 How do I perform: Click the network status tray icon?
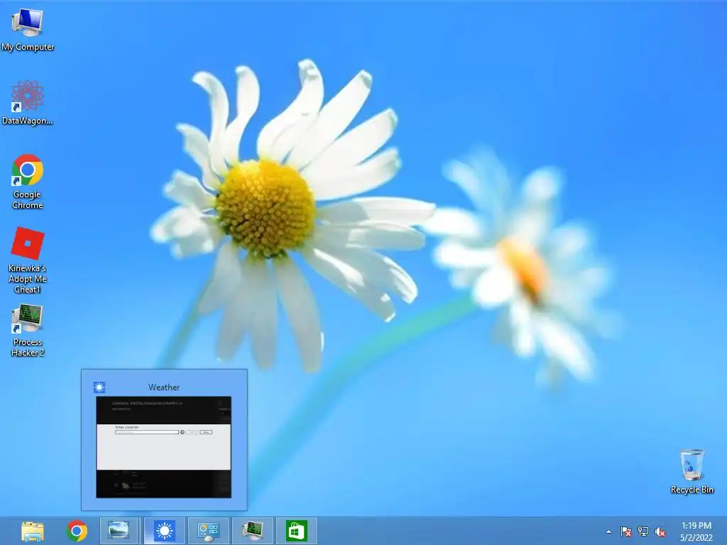643,532
